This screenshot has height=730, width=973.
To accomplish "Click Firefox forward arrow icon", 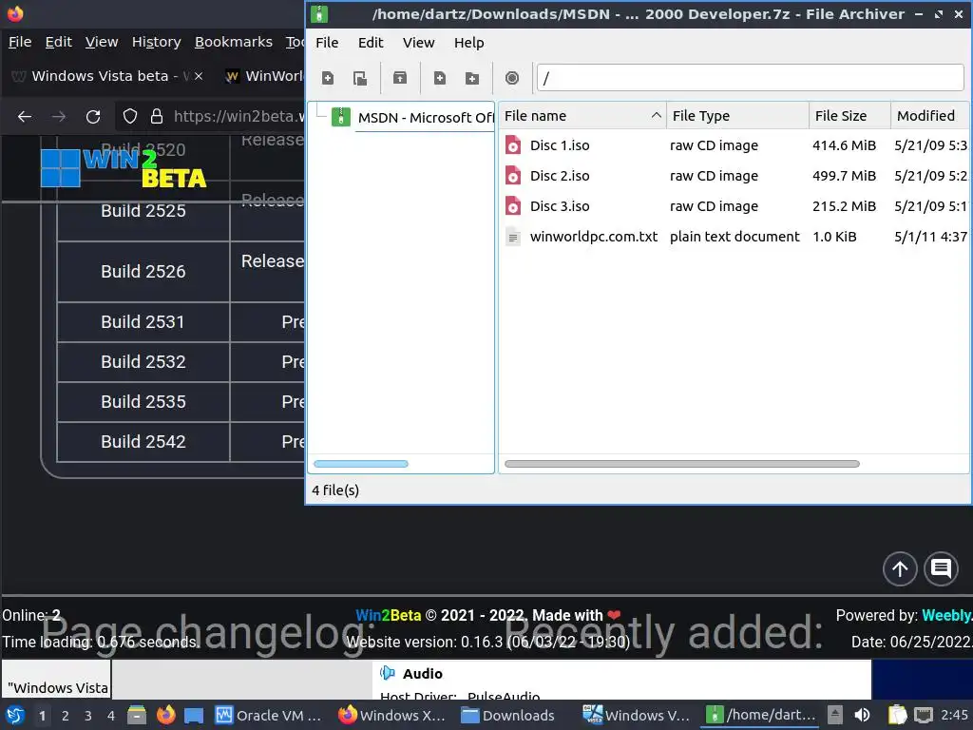I will pos(59,117).
